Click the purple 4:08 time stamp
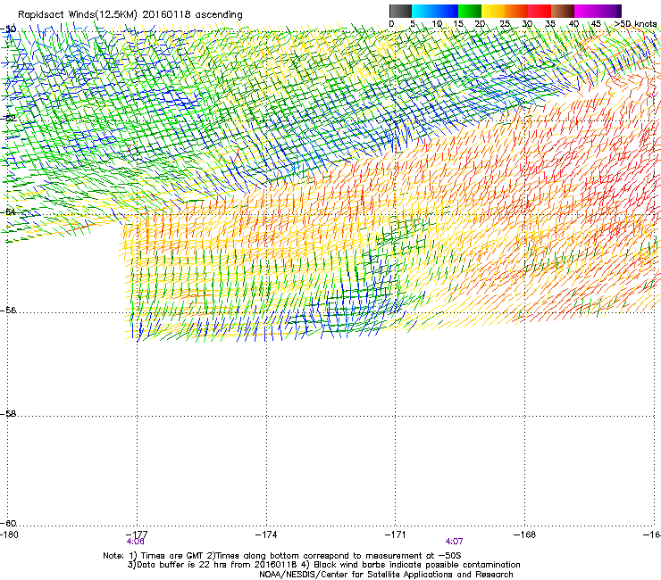 point(135,542)
